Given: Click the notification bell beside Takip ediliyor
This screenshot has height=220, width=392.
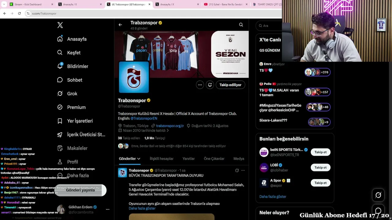Looking at the screenshot, I should click(x=210, y=85).
